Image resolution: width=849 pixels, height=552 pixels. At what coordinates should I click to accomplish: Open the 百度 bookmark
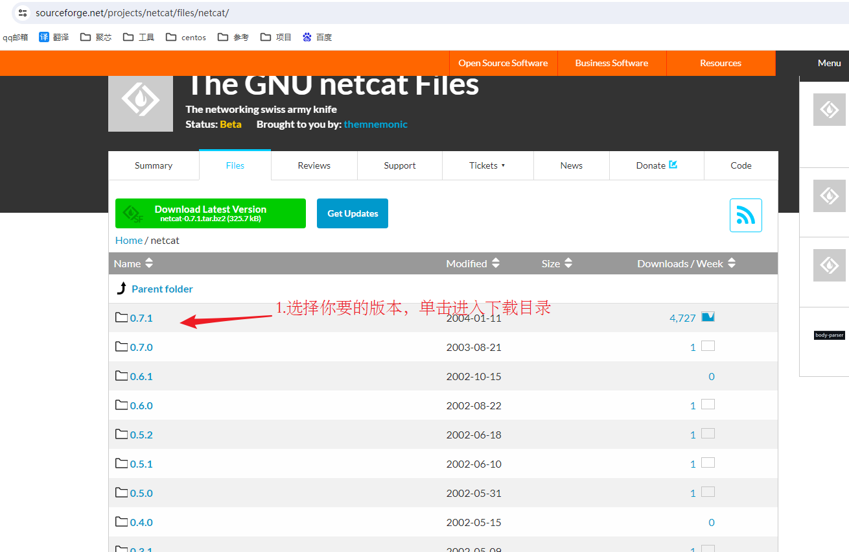point(317,37)
